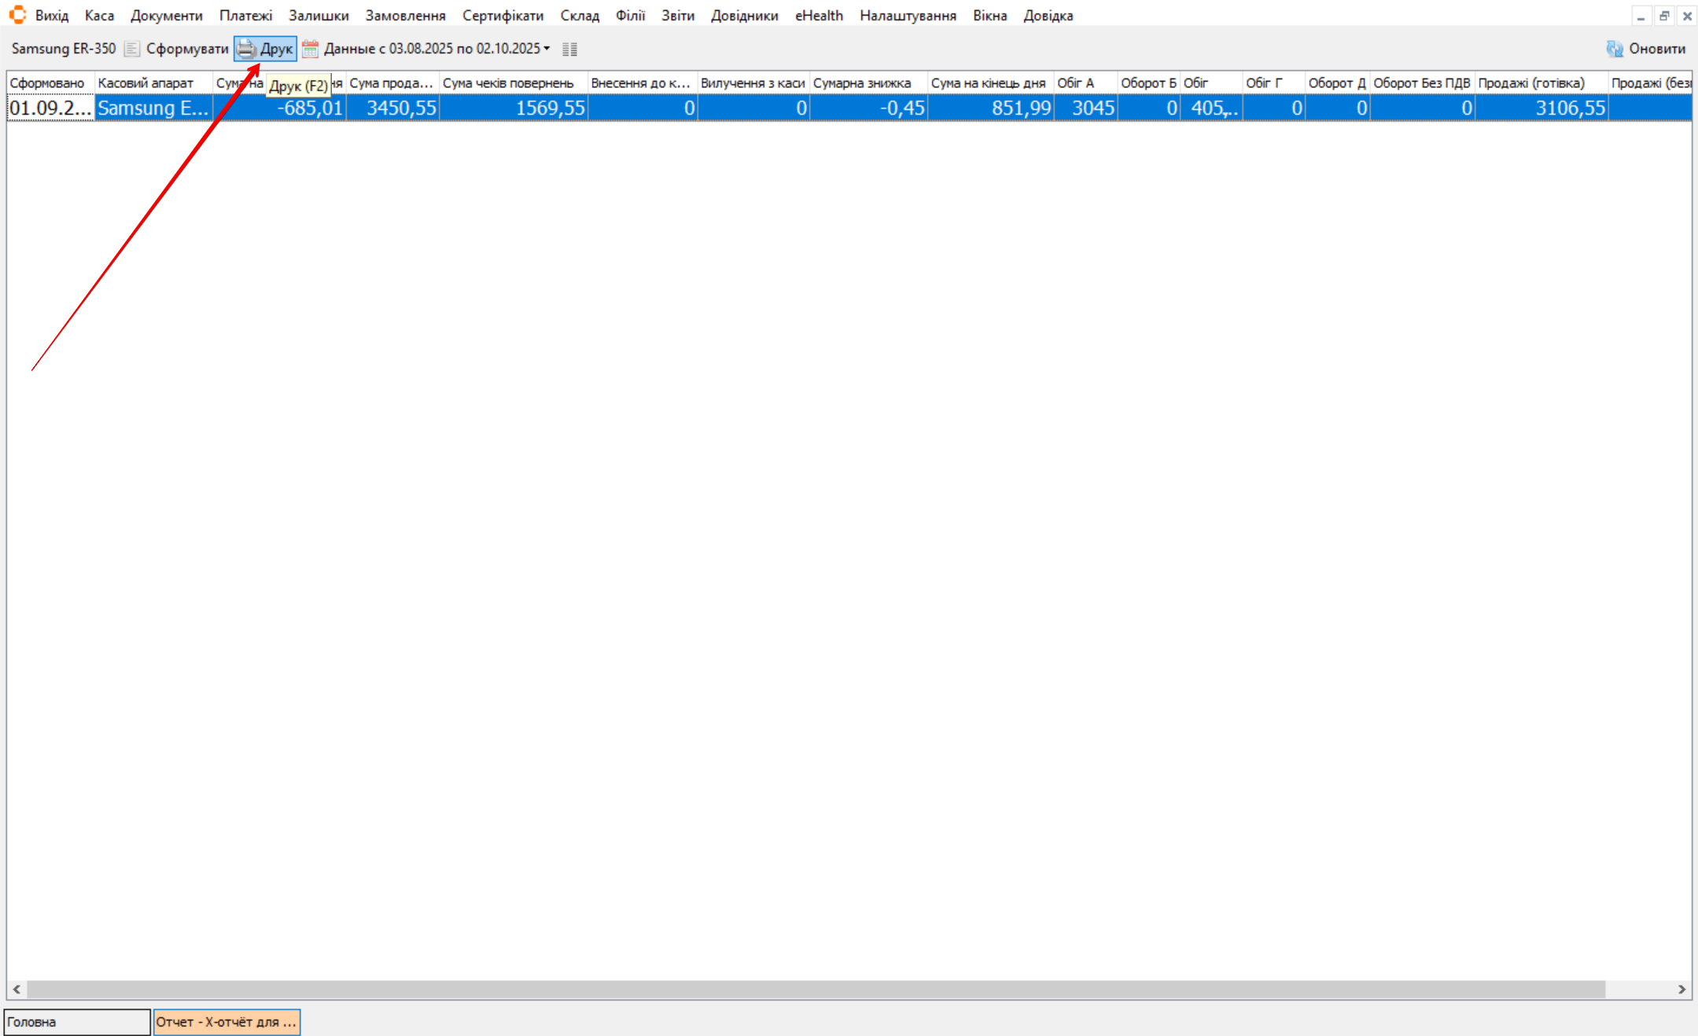The width and height of the screenshot is (1698, 1036).
Task: Click the Оновити refresh icon
Action: (1614, 49)
